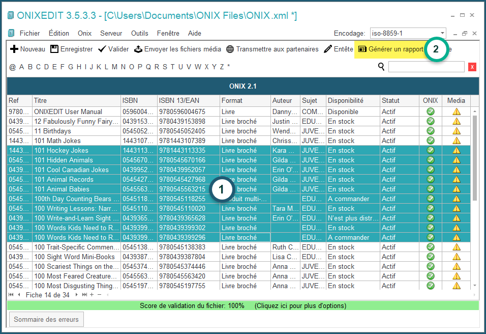Click the ONIX check icon for 12 Fabulously Funny Fairy

(431, 121)
